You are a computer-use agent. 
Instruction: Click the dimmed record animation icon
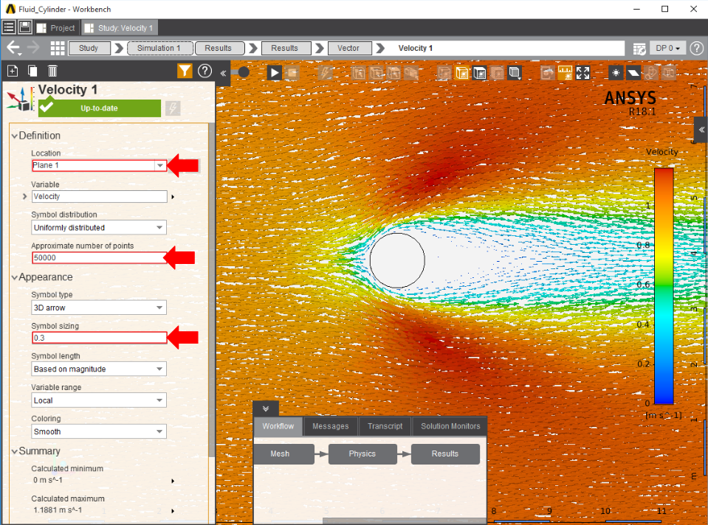292,72
